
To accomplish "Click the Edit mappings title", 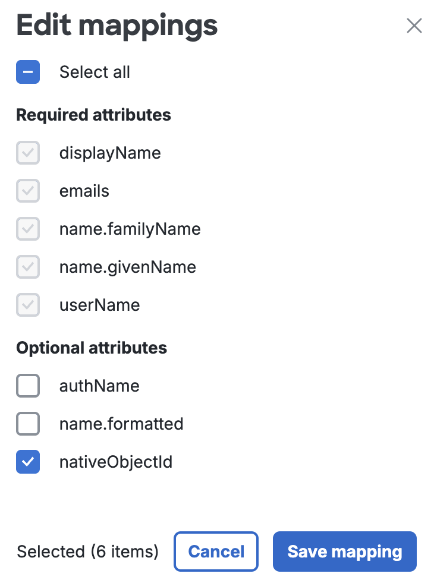I will (x=117, y=26).
